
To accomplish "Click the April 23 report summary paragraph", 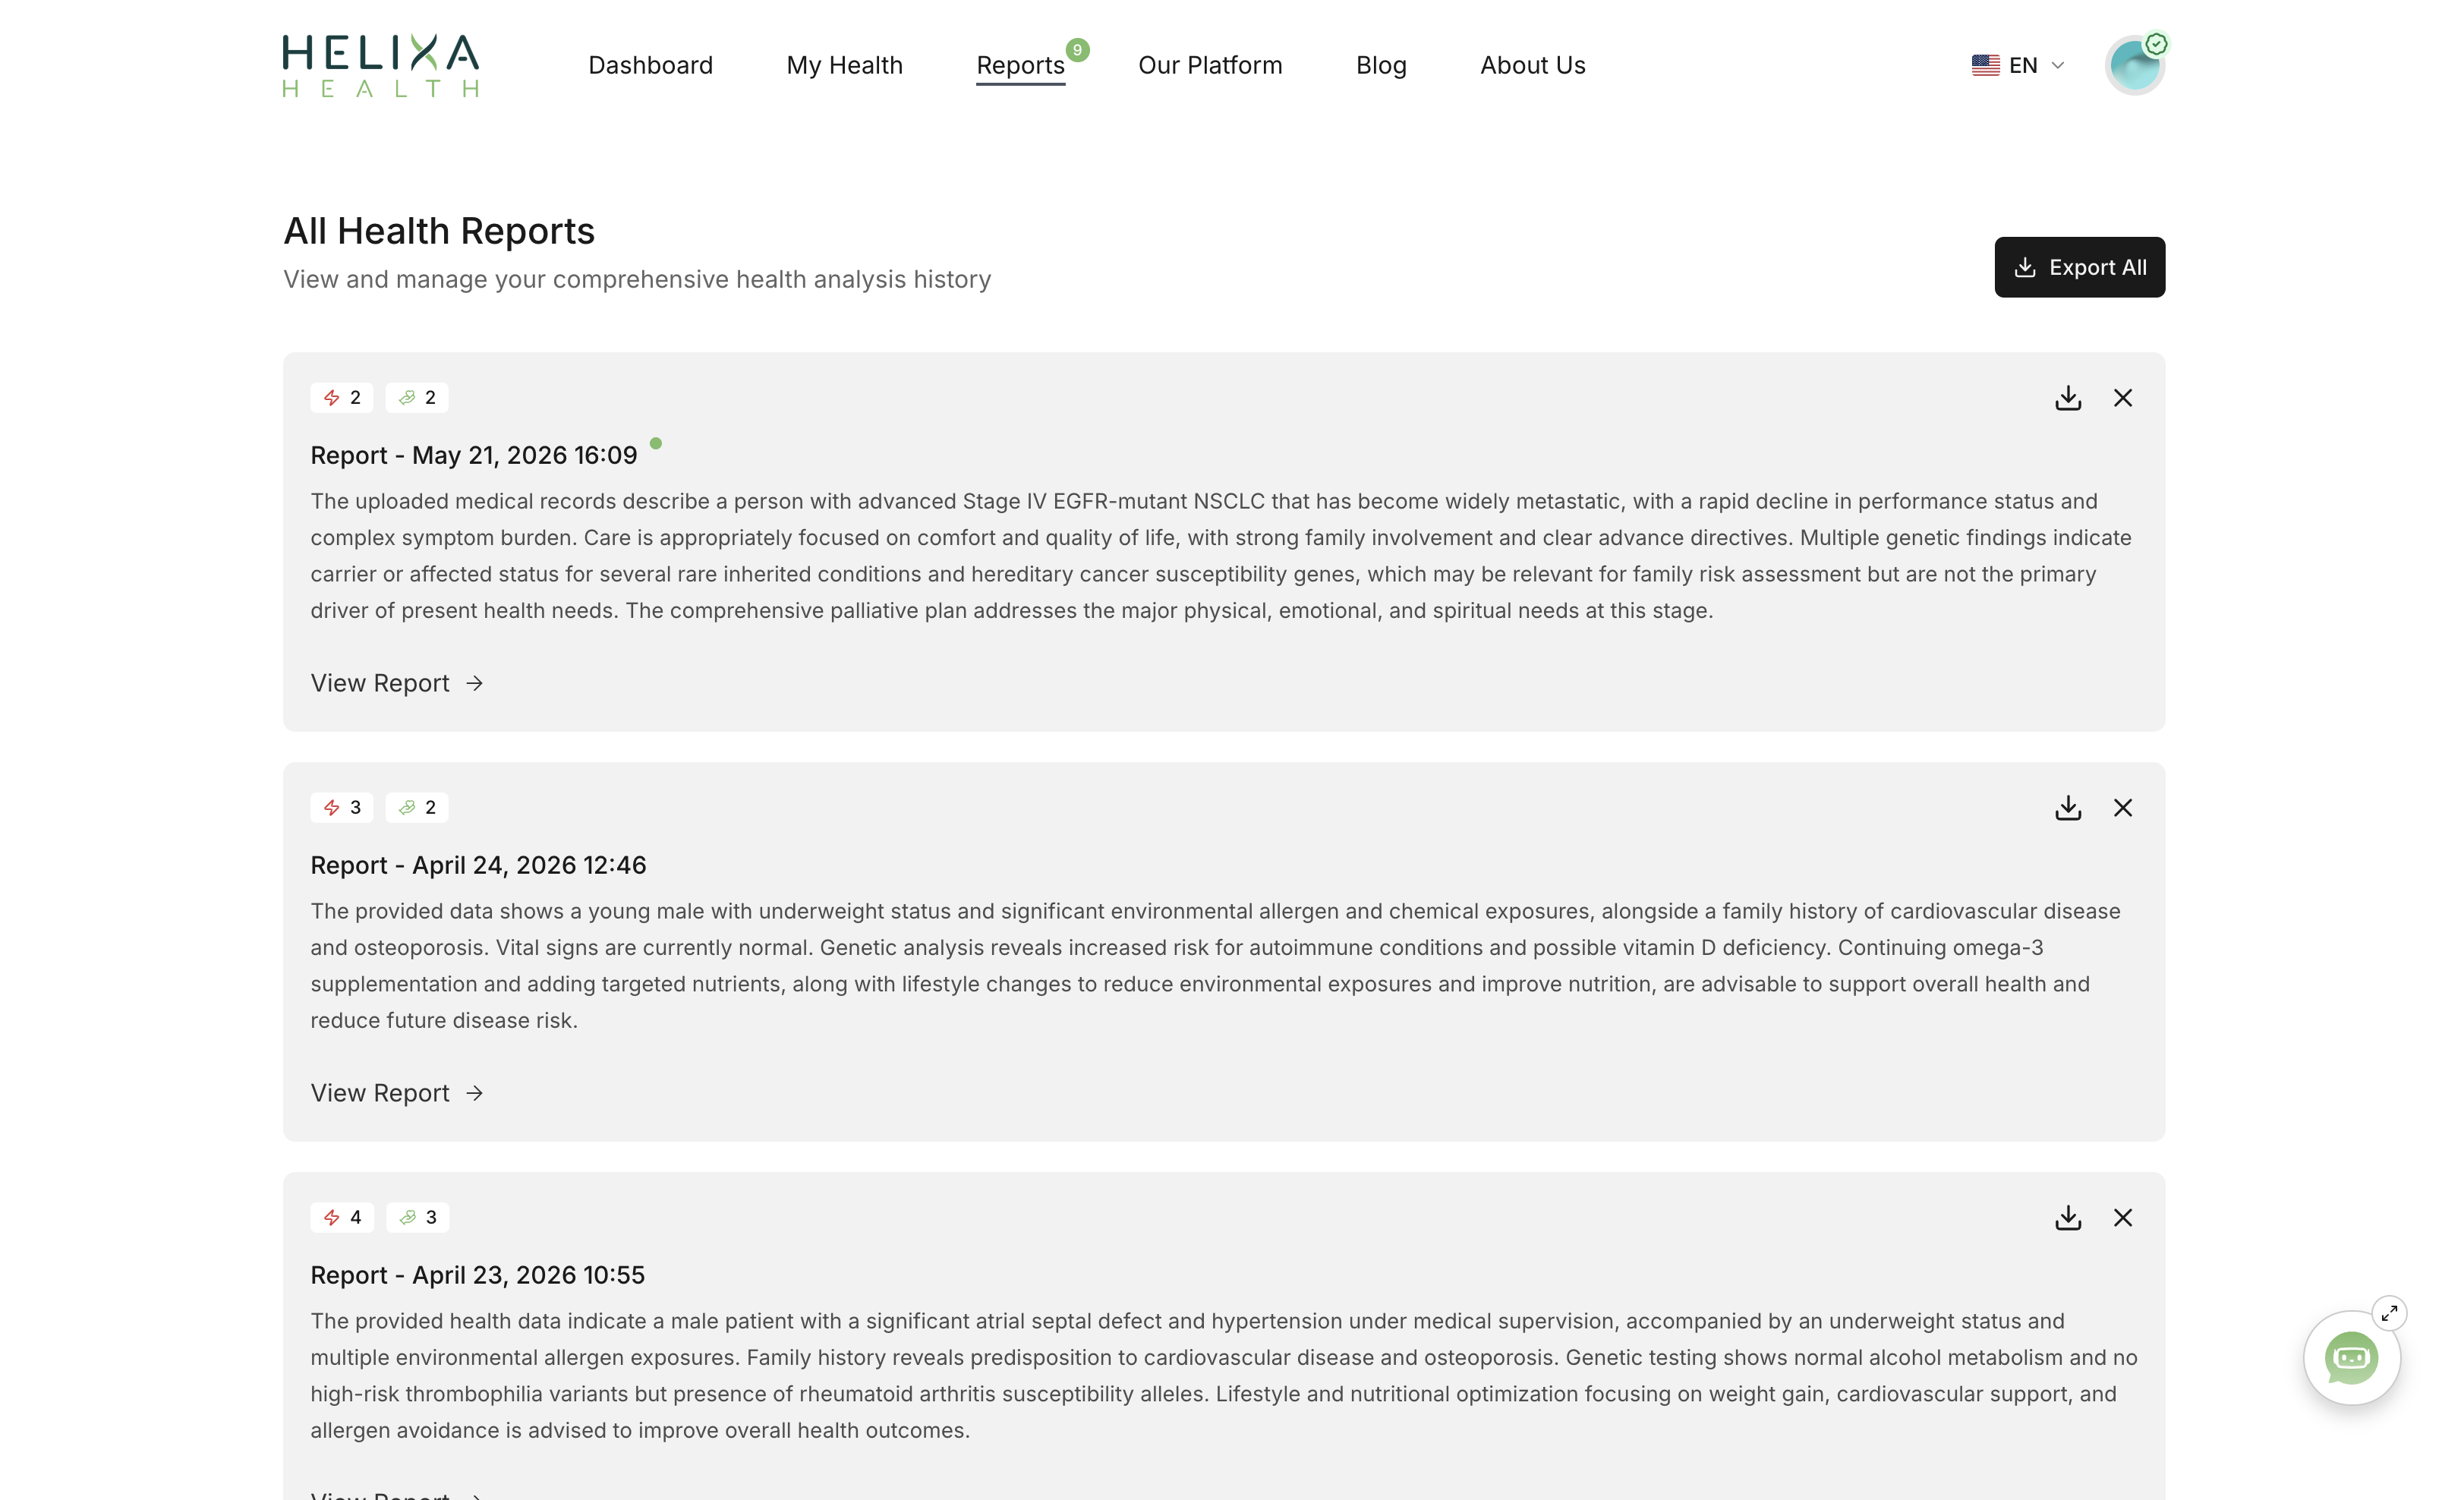I will (1224, 1376).
